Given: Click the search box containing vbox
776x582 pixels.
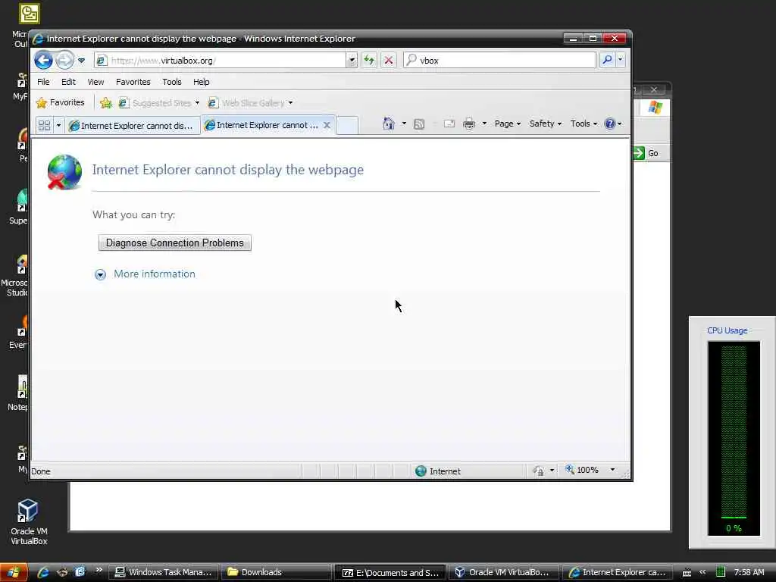Looking at the screenshot, I should [x=500, y=61].
